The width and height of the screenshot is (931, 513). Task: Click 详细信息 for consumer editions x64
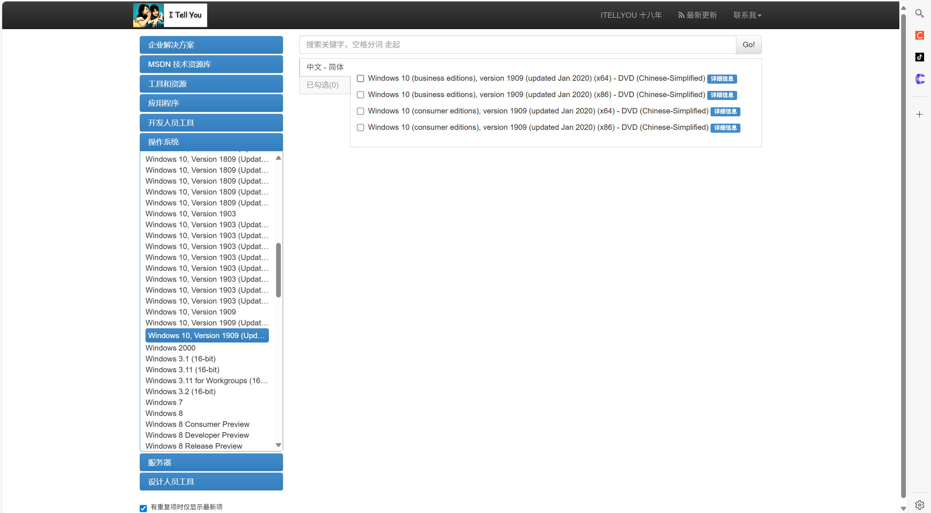point(725,112)
